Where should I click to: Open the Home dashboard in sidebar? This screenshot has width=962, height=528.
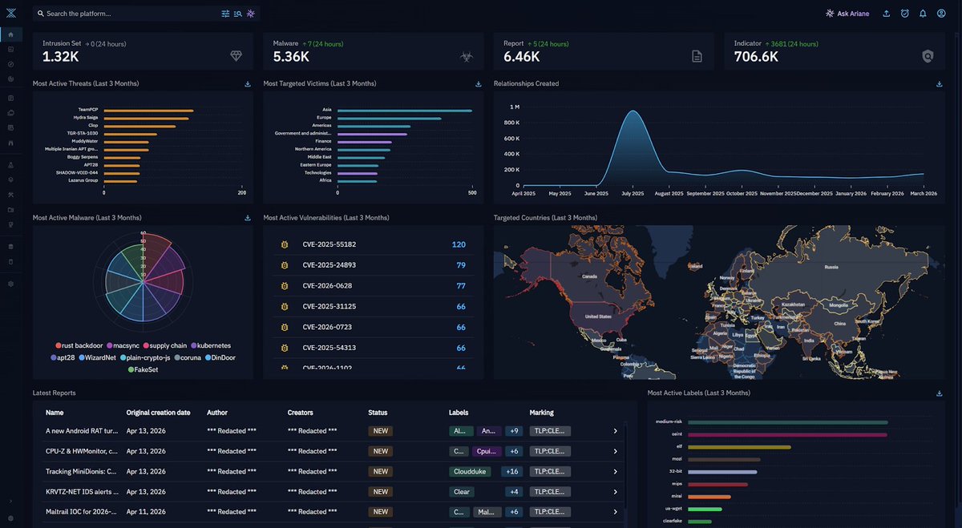pyautogui.click(x=10, y=34)
